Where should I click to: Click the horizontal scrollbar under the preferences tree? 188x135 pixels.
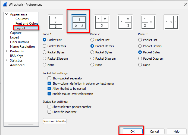pyautogui.click(x=20, y=124)
